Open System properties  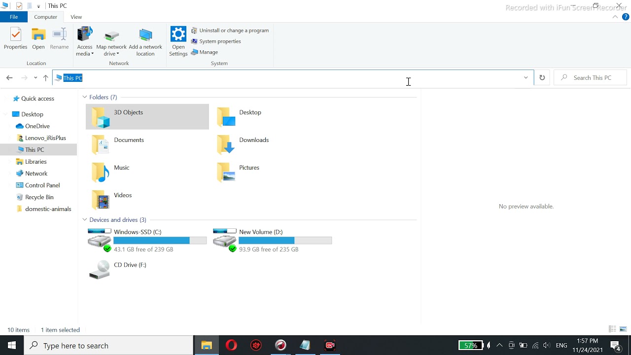click(x=216, y=41)
